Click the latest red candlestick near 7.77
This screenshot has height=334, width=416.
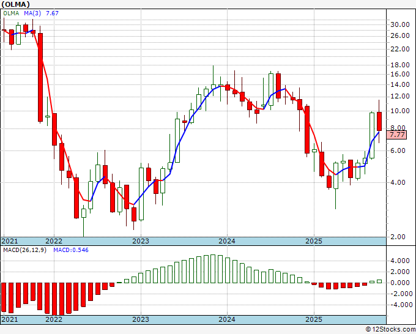[379, 121]
